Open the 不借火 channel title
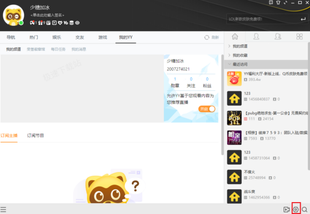This screenshot has width=310, height=214. (250, 172)
